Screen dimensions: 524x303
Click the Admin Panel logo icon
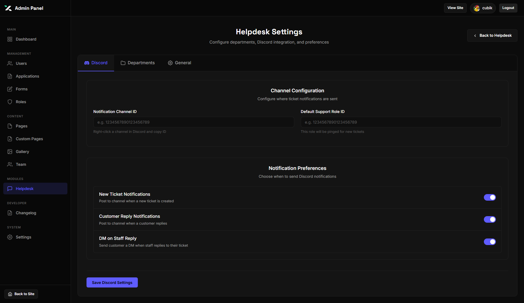8,8
